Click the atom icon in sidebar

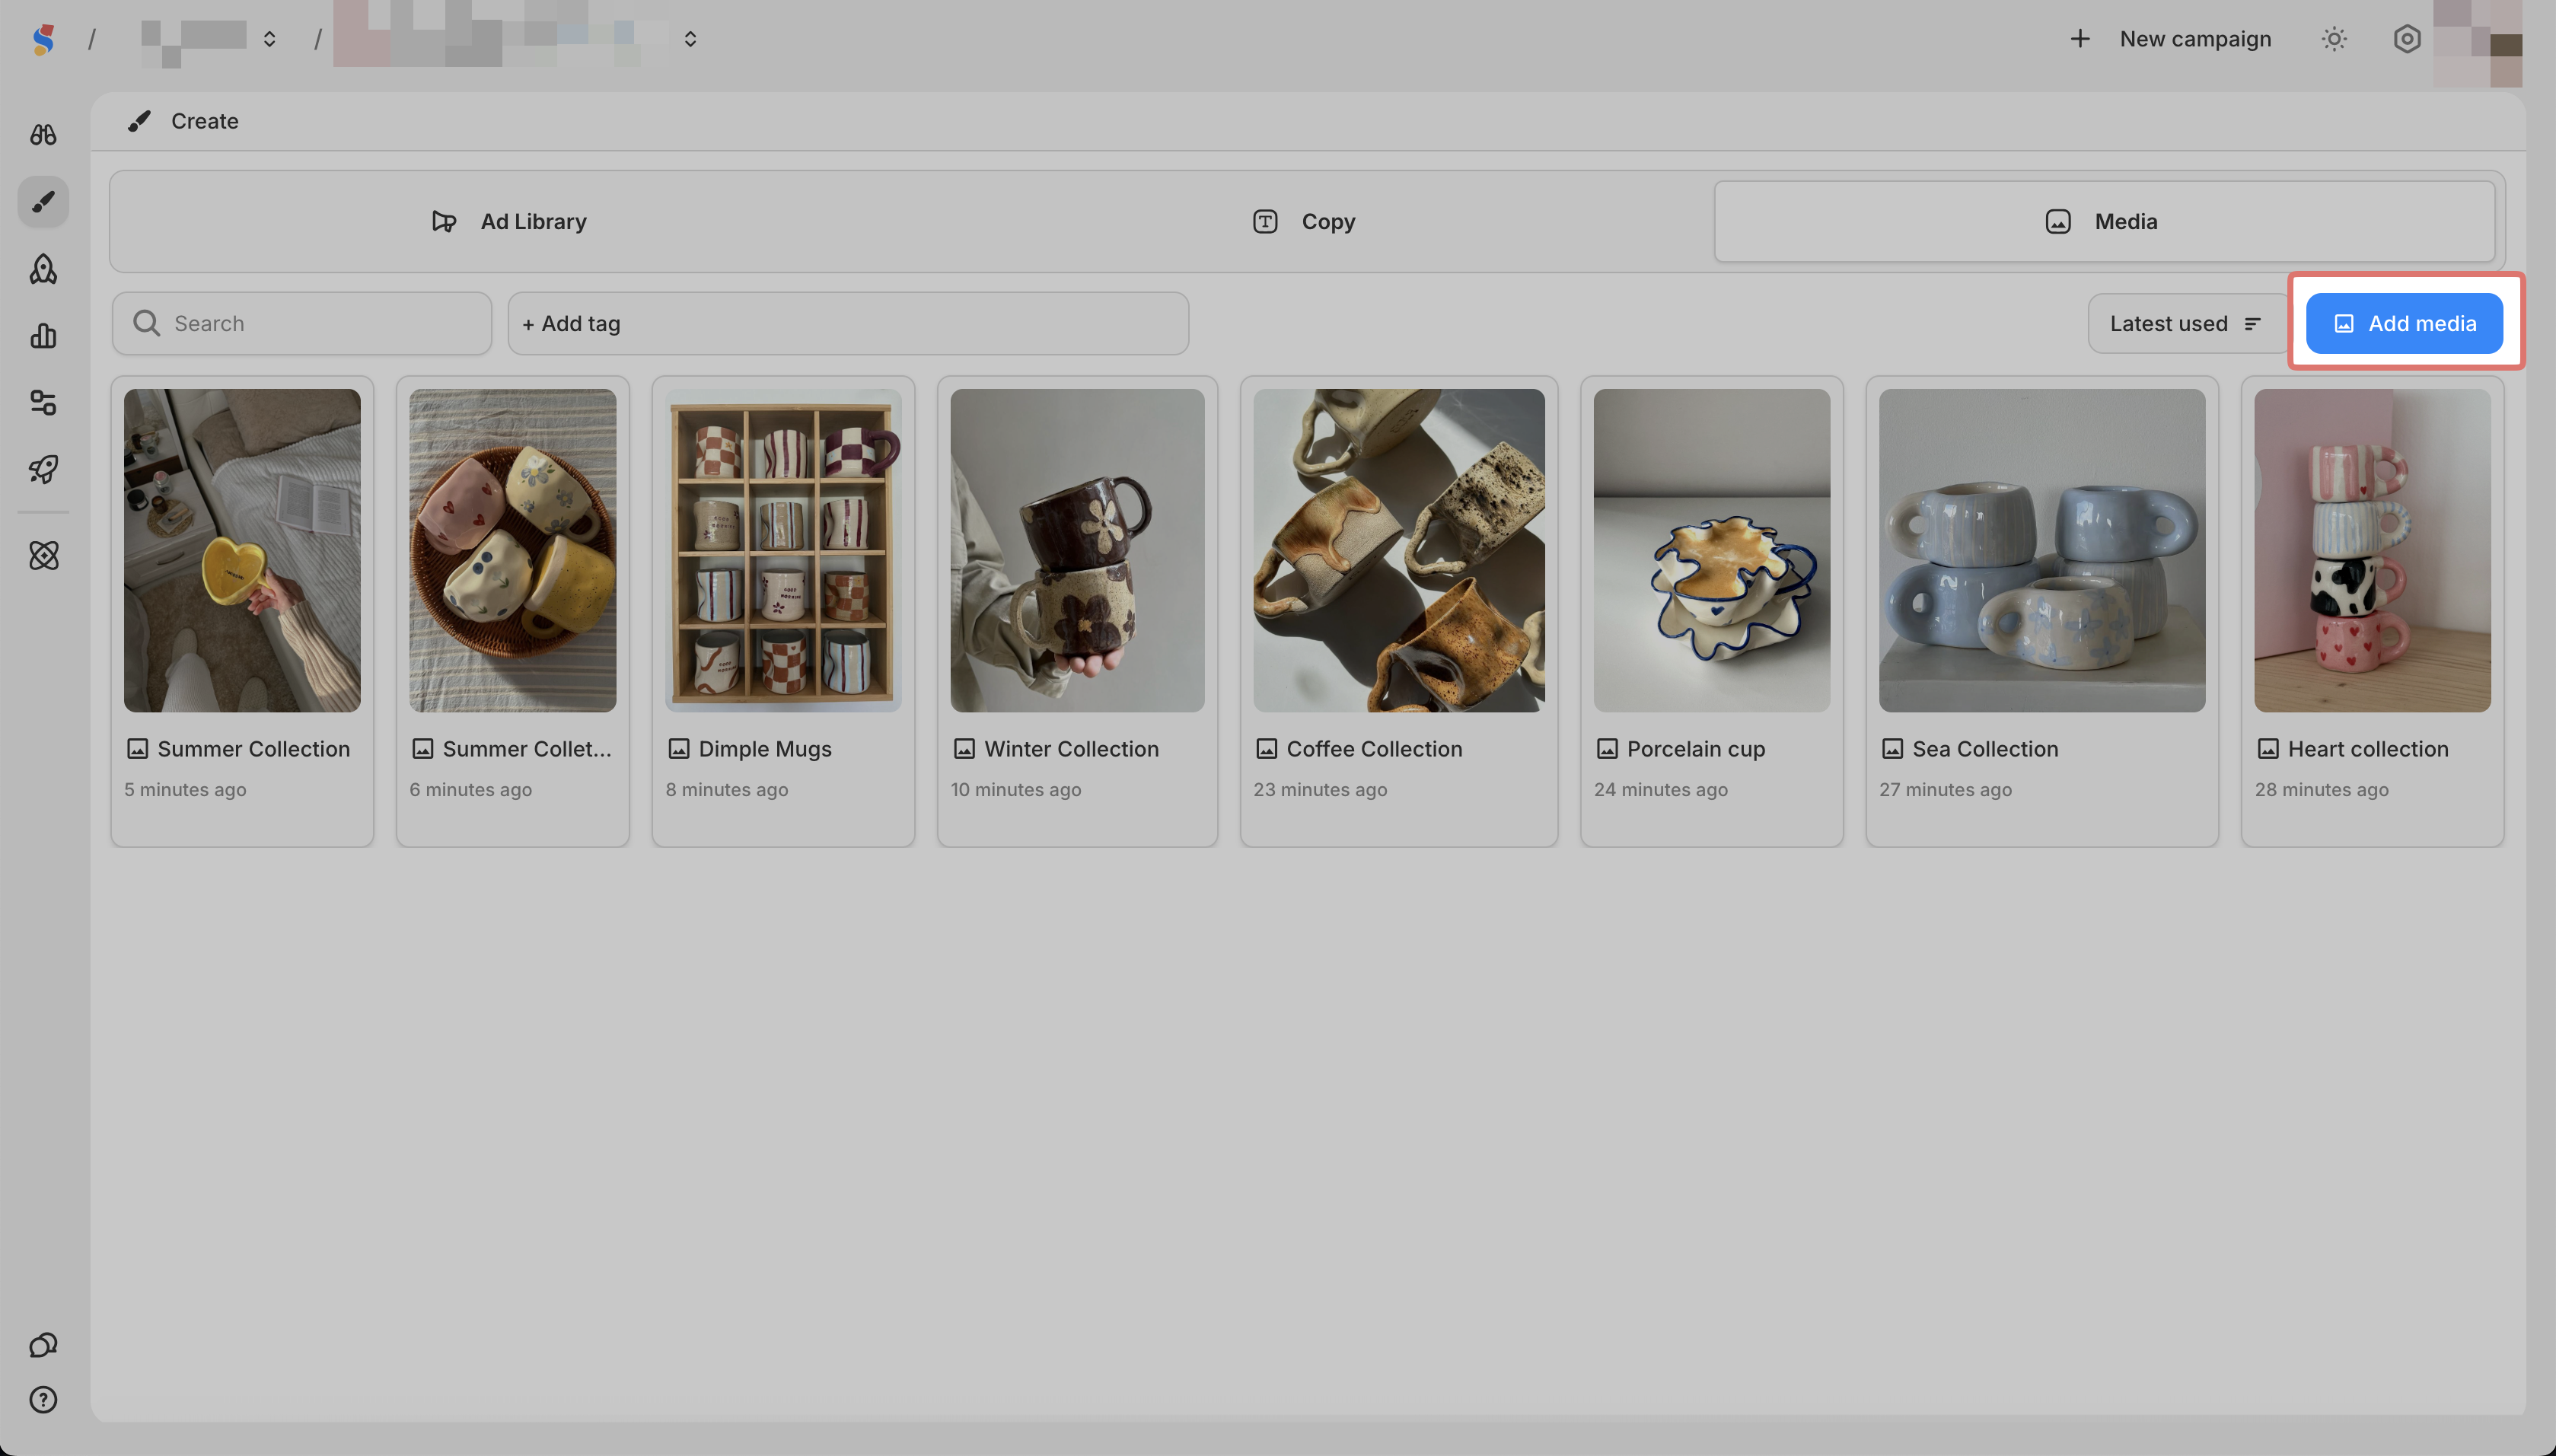click(x=43, y=555)
